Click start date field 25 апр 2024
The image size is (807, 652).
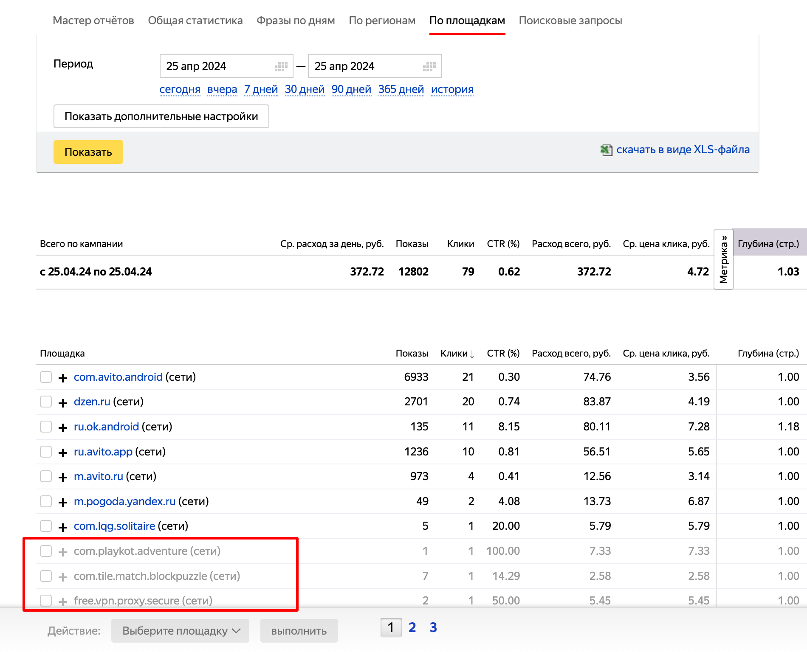[x=226, y=66]
